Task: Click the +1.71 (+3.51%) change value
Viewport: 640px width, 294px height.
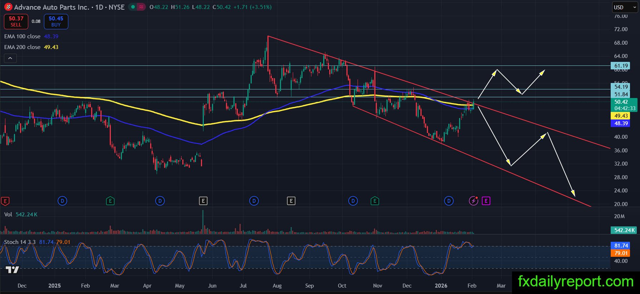Action: click(x=252, y=7)
